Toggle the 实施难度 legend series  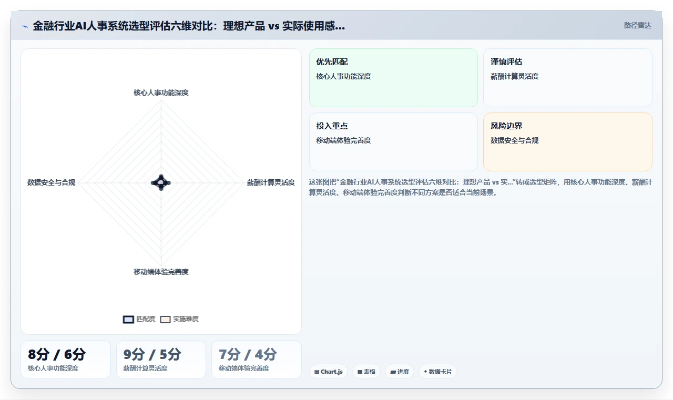tap(180, 319)
